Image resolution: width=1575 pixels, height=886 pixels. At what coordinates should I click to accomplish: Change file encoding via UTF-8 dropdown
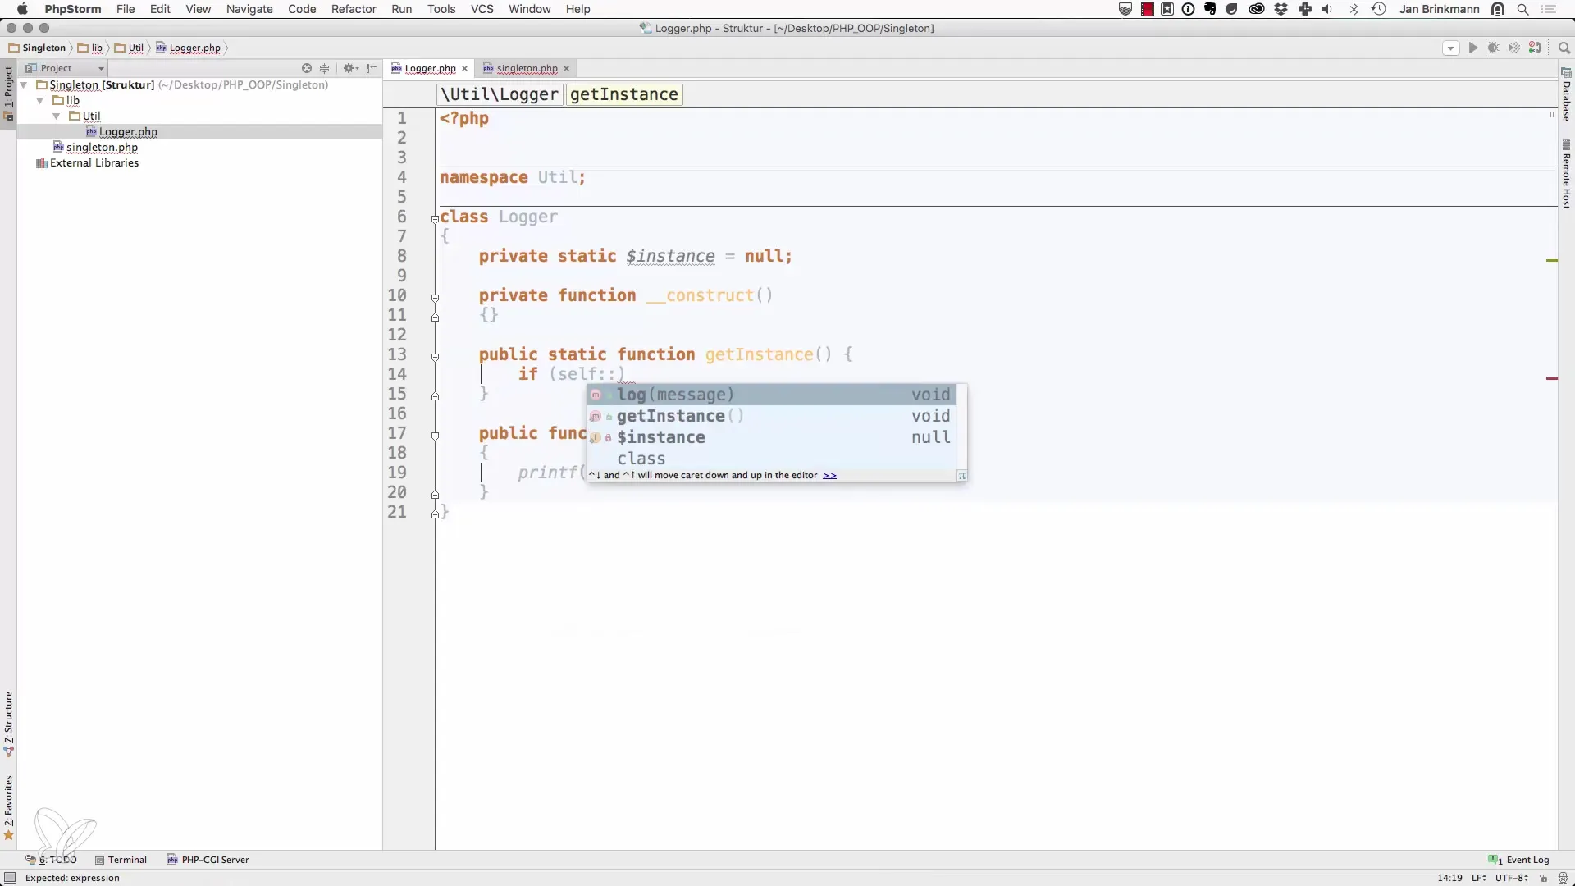pos(1511,878)
